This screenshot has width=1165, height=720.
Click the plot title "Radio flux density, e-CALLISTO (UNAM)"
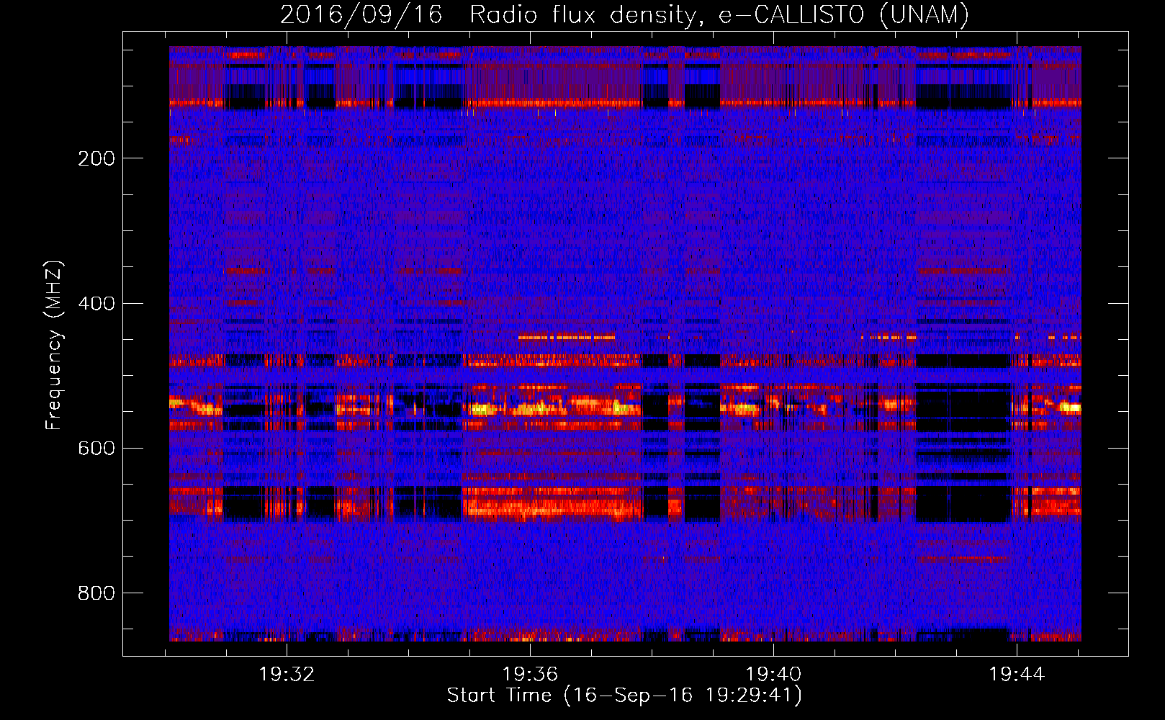click(719, 14)
